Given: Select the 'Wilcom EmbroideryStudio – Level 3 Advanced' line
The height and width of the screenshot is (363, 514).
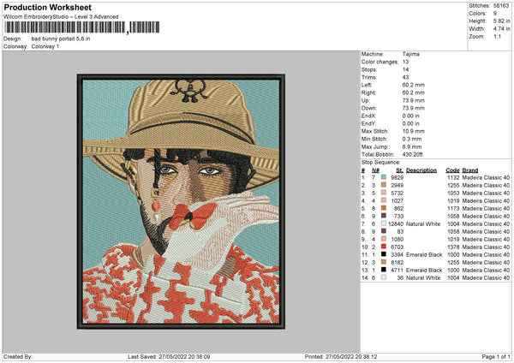Looking at the screenshot, I should pyautogui.click(x=61, y=17).
